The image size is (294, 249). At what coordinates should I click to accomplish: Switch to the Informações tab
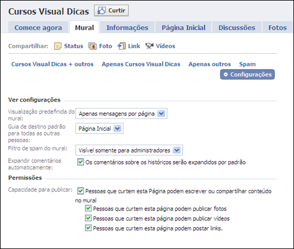tap(127, 28)
